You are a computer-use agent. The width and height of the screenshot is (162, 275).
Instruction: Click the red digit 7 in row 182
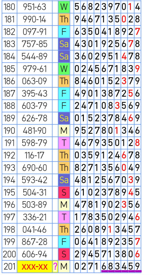pos(137,32)
